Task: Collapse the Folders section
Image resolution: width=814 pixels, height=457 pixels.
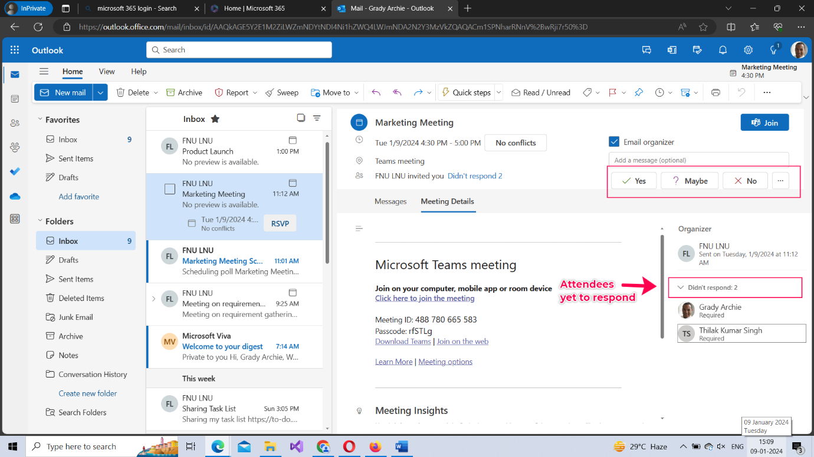Action: pos(40,221)
